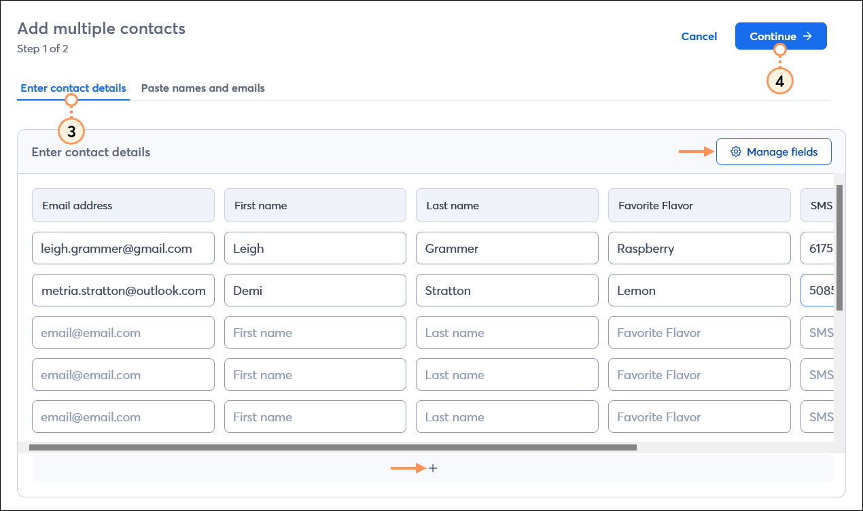
Task: Click the Continue button
Action: (780, 36)
